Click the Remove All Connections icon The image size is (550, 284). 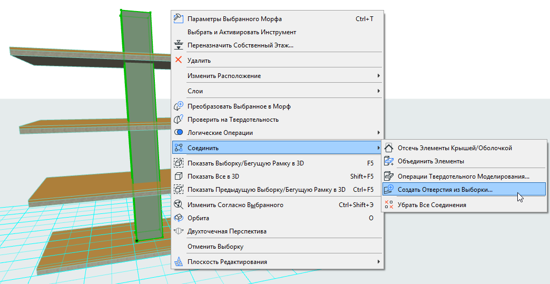click(389, 205)
